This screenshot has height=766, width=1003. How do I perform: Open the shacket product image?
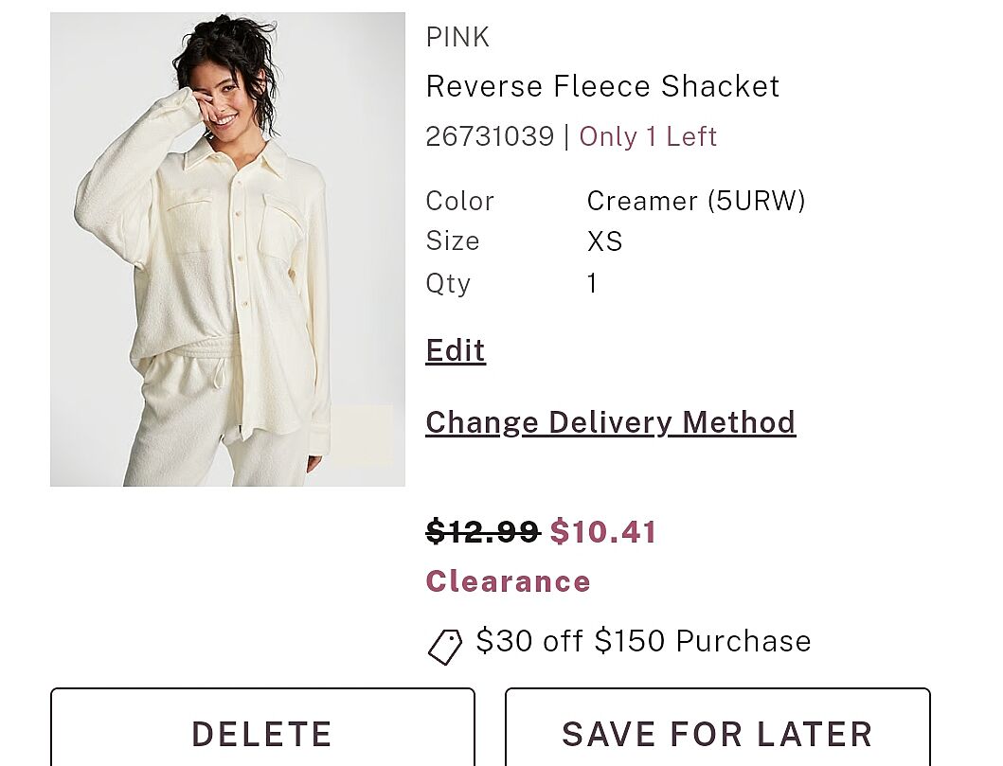click(x=227, y=249)
